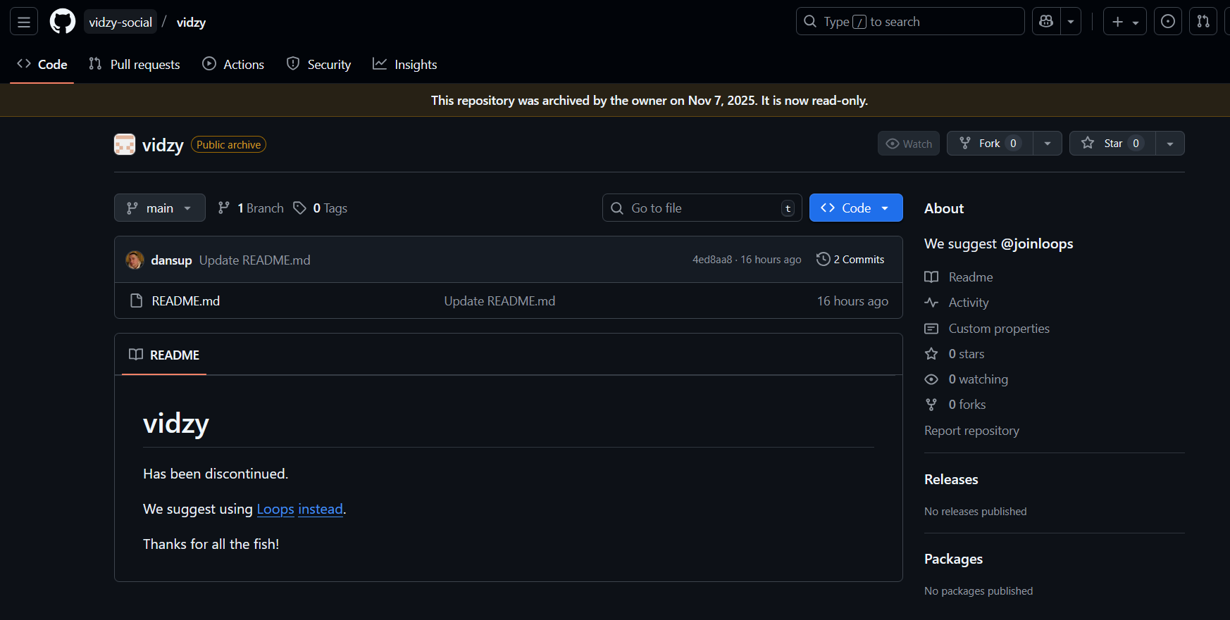Follow the Loops link in README
1230x620 pixels.
pos(275,510)
